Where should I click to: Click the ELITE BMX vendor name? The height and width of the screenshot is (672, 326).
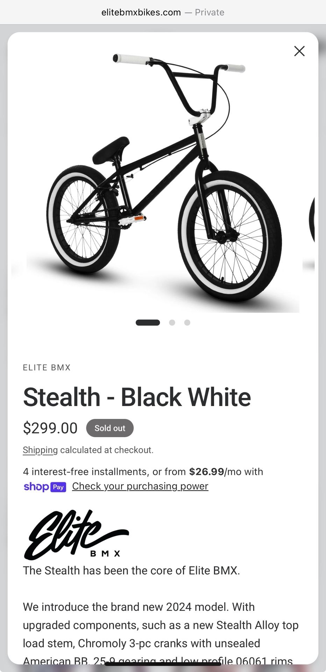pos(47,367)
